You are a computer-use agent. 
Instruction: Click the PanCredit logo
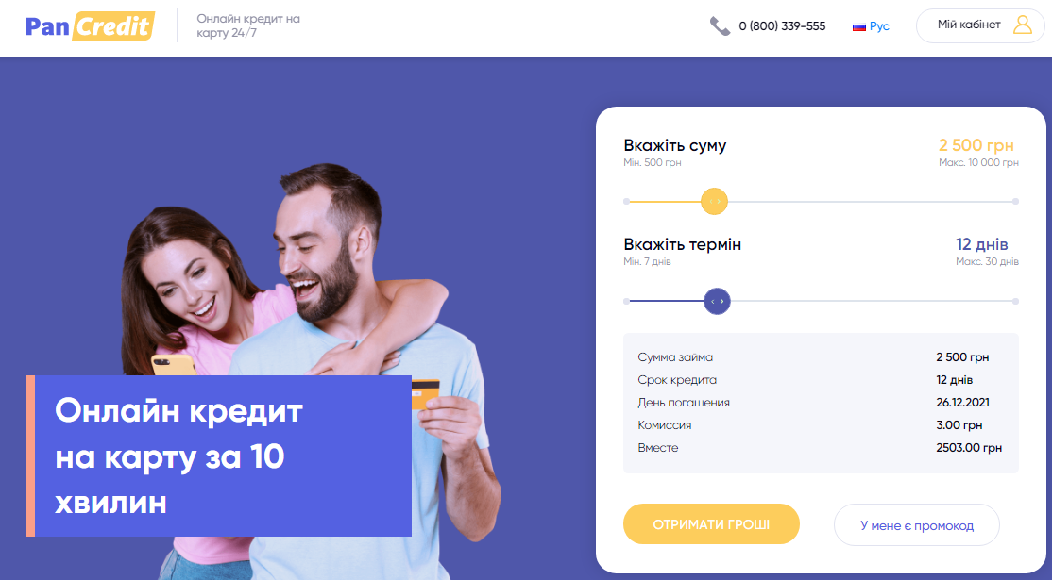pyautogui.click(x=90, y=26)
